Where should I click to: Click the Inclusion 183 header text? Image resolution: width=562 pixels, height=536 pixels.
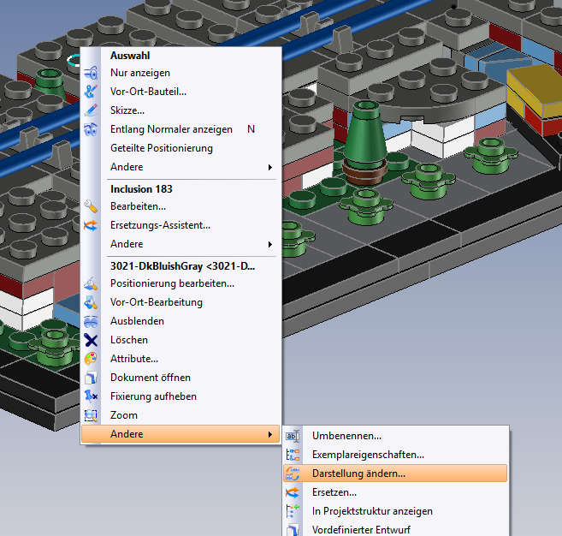pyautogui.click(x=141, y=189)
